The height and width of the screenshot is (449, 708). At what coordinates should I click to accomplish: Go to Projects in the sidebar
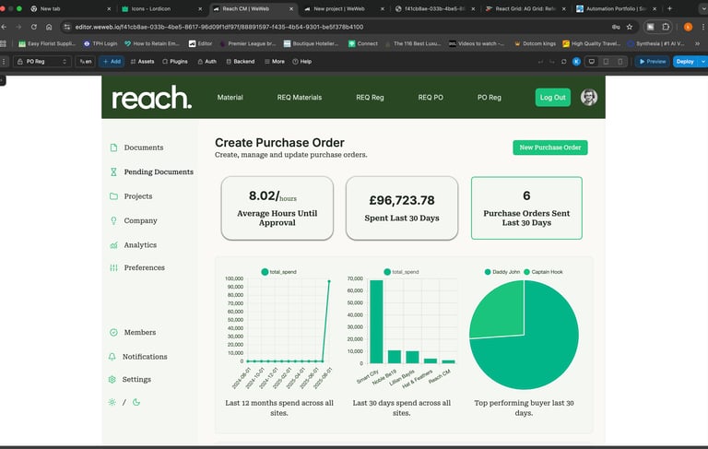pyautogui.click(x=131, y=196)
